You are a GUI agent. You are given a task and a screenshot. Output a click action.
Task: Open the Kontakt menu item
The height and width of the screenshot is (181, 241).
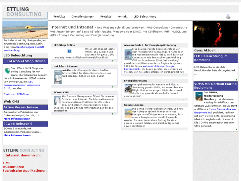122,17
